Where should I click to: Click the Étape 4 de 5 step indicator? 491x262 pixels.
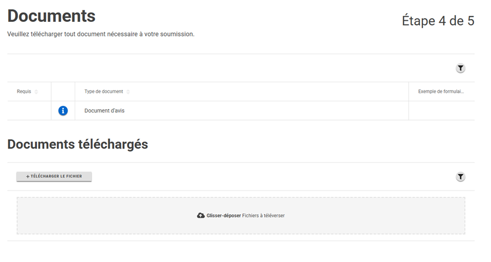point(438,21)
